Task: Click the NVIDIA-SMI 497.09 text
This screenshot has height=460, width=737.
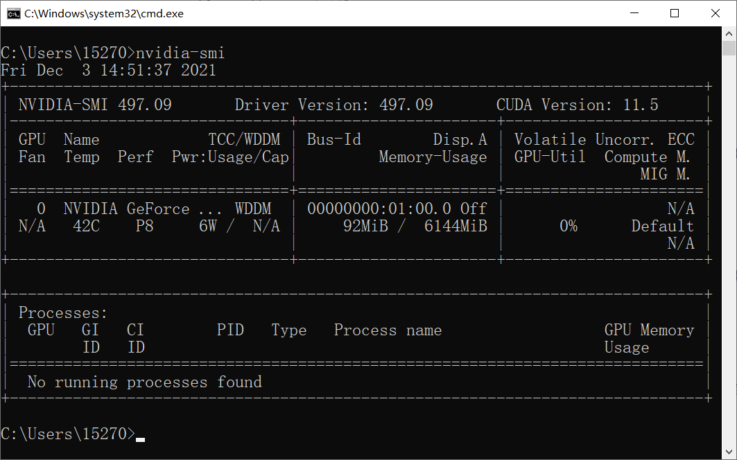Action: (95, 105)
